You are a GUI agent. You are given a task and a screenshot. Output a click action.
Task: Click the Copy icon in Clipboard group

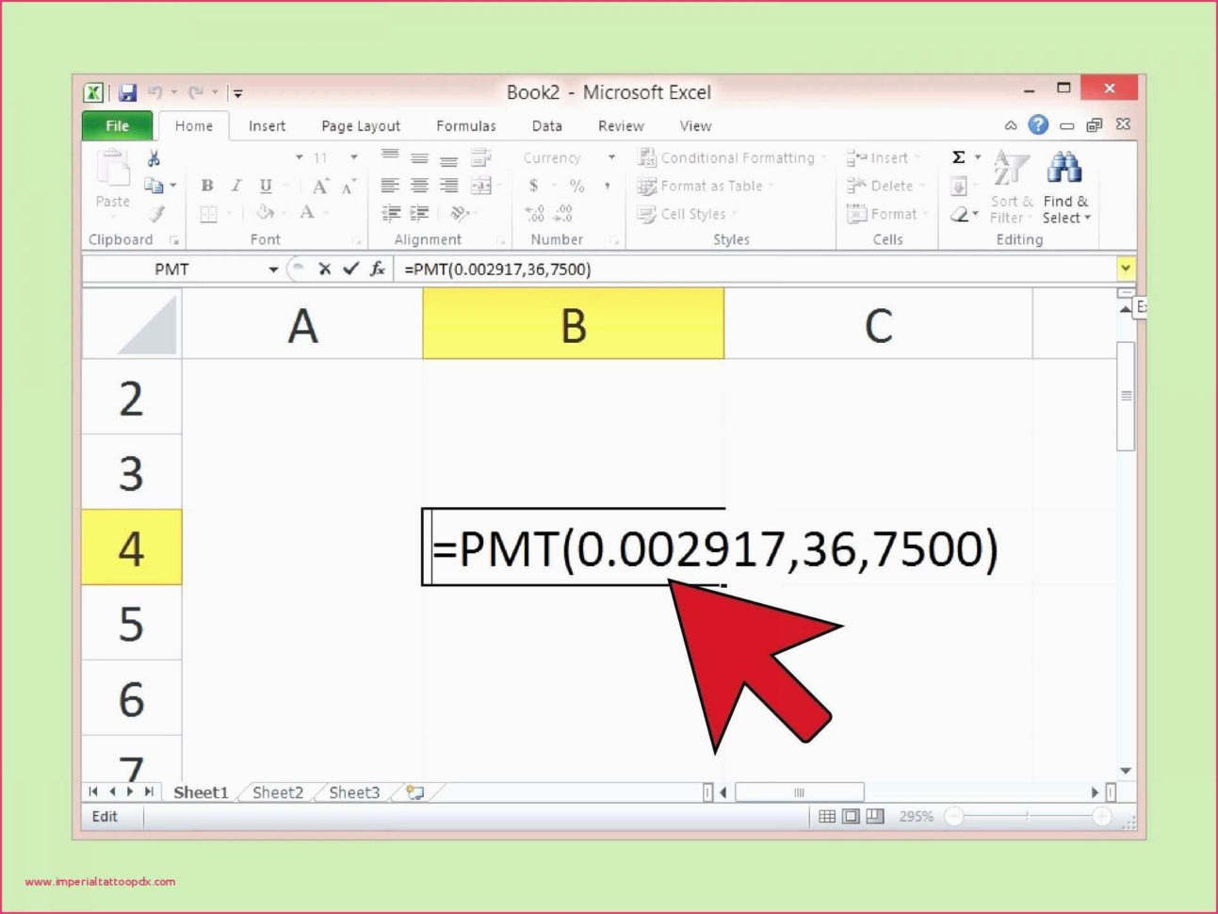154,186
